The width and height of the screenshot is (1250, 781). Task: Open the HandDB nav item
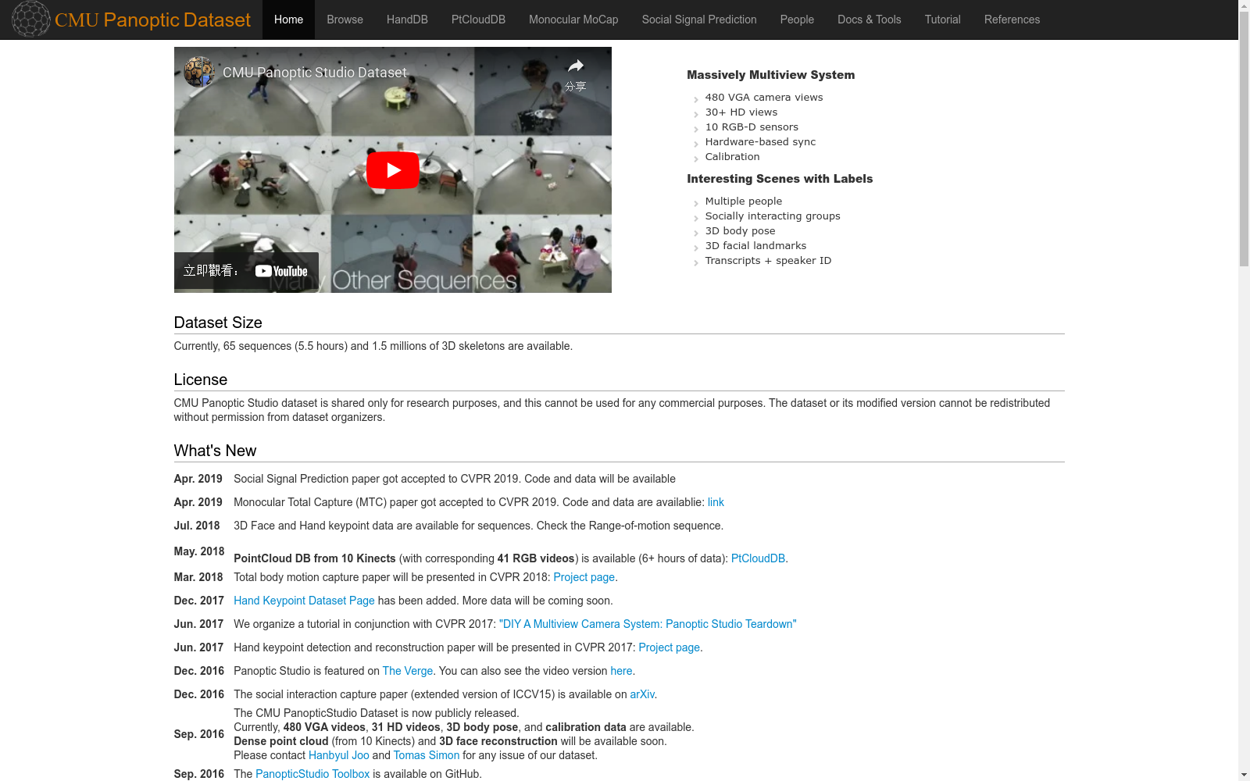click(407, 20)
